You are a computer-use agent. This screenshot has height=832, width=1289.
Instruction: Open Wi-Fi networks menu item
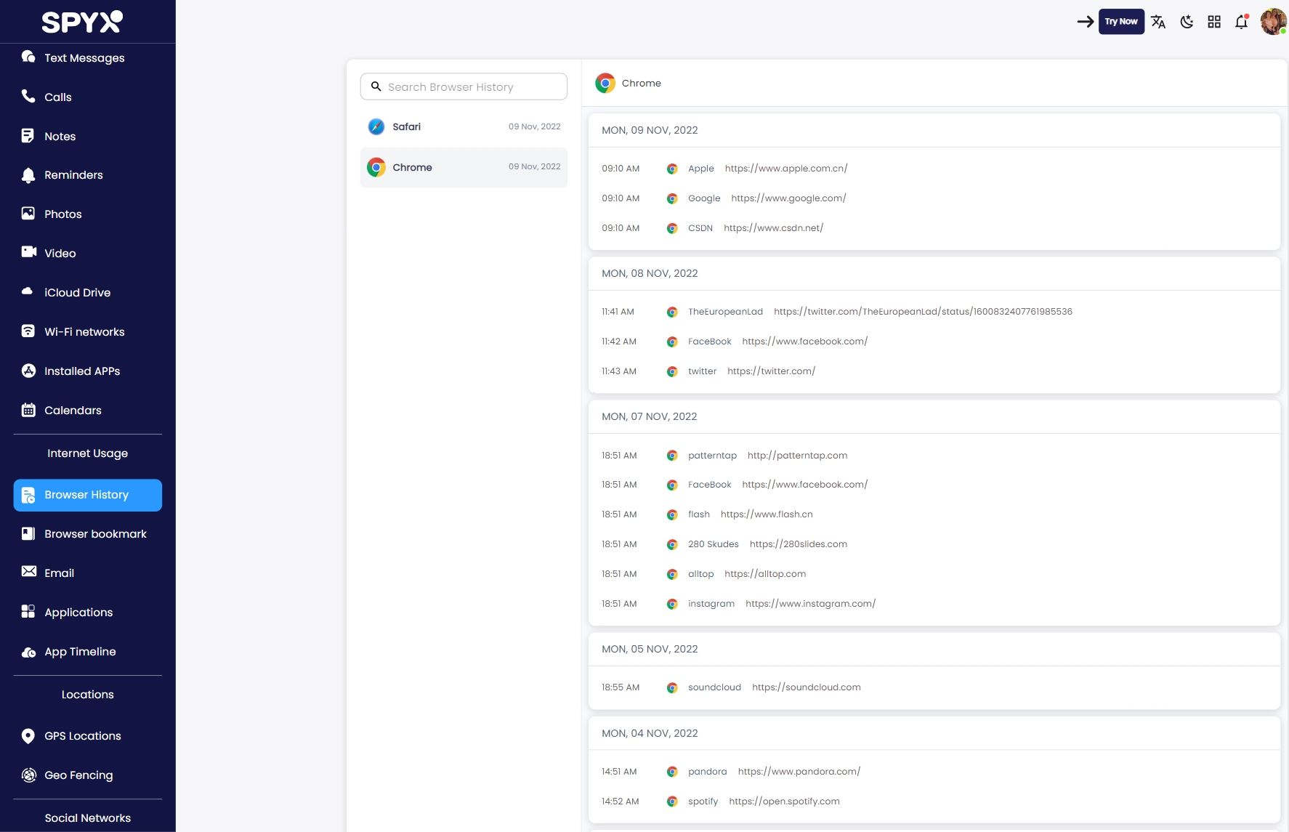pyautogui.click(x=88, y=331)
